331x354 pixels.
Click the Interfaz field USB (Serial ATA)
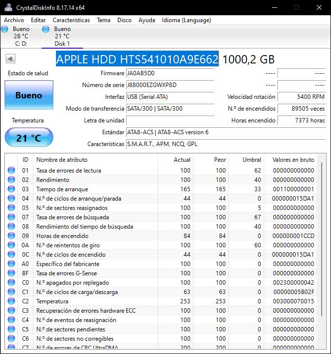click(170, 97)
